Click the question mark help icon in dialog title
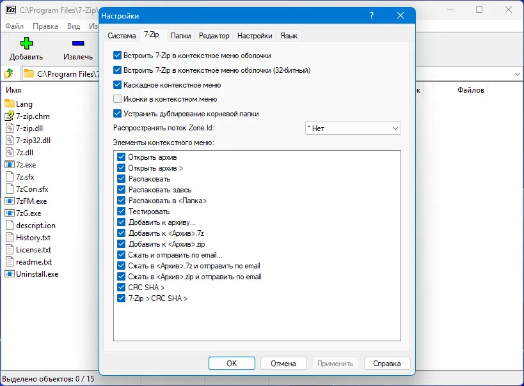Image resolution: width=524 pixels, height=386 pixels. point(372,15)
